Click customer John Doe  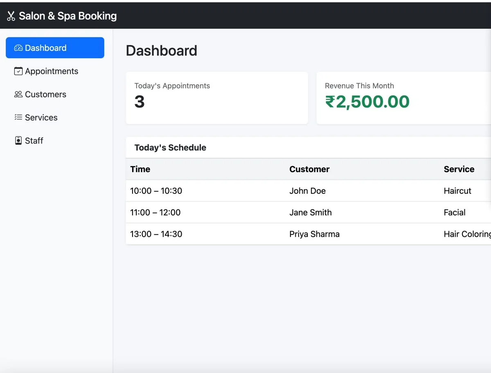[x=308, y=191]
